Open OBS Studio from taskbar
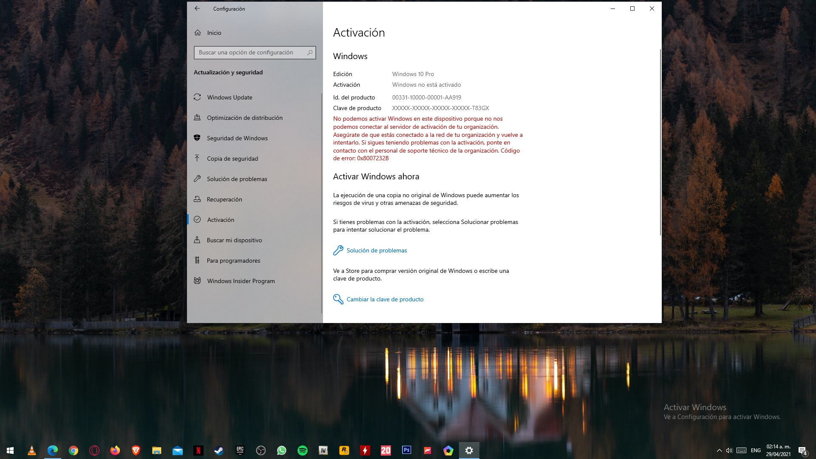 261,450
